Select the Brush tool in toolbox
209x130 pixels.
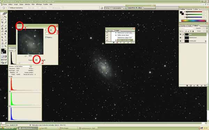coord(6,25)
